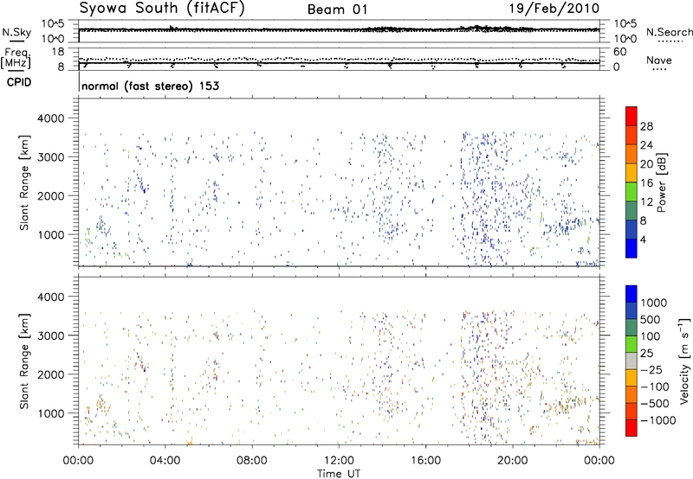The height and width of the screenshot is (479, 693).
Task: Click the "Power [dB]" colorbar title
Action: pos(661,182)
